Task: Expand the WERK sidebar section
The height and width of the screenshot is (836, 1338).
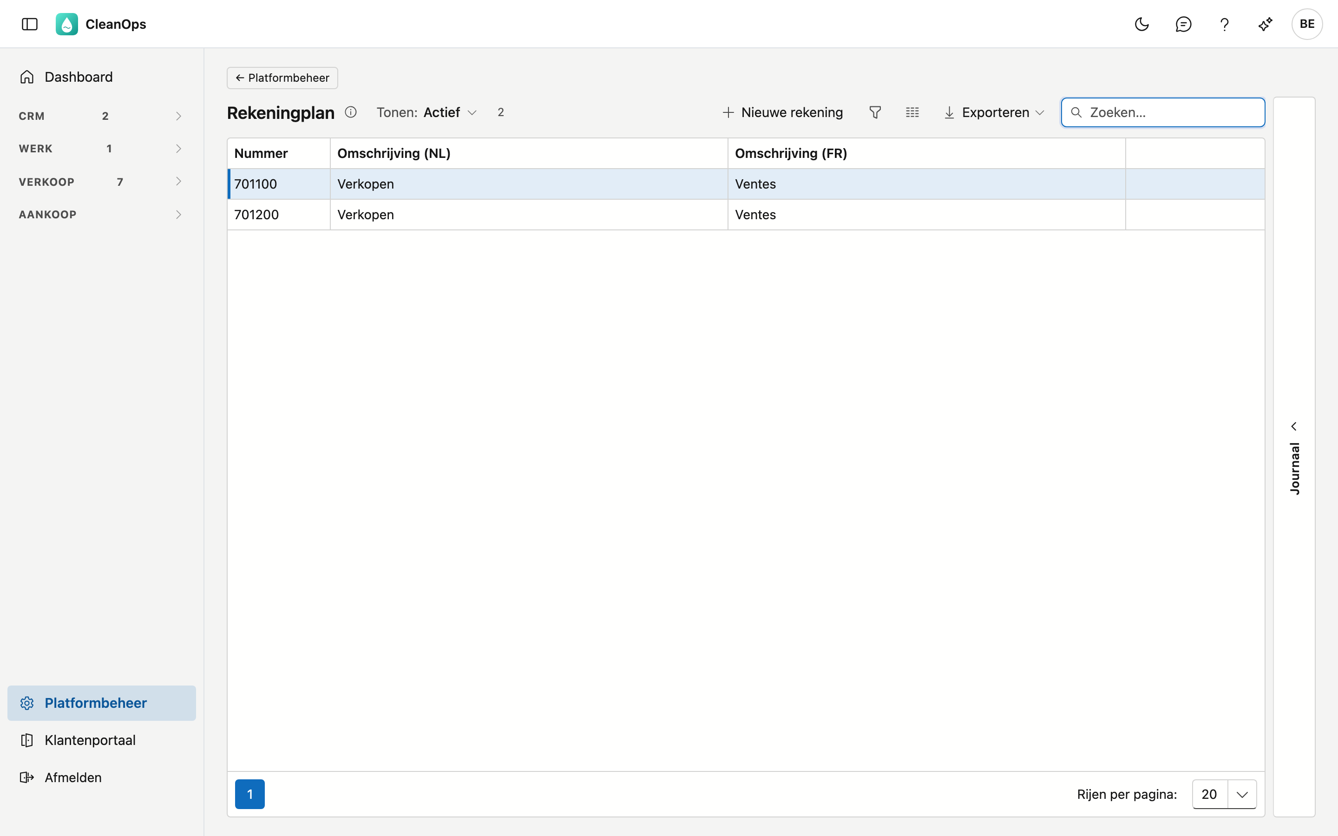Action: click(x=102, y=149)
